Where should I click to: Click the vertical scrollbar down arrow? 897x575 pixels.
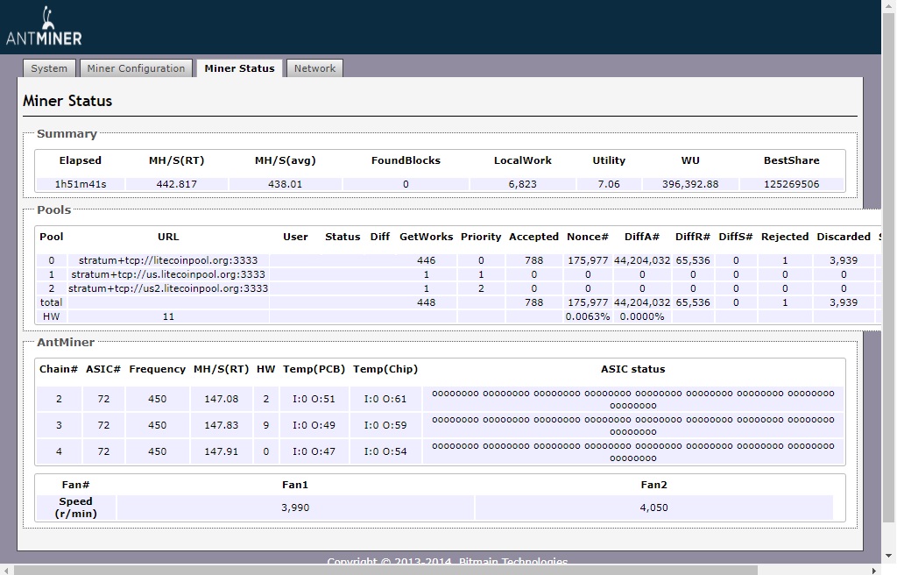(x=888, y=556)
